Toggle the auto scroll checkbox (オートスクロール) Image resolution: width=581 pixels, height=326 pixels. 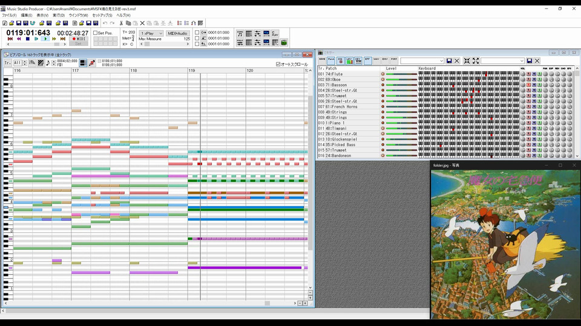coord(278,65)
